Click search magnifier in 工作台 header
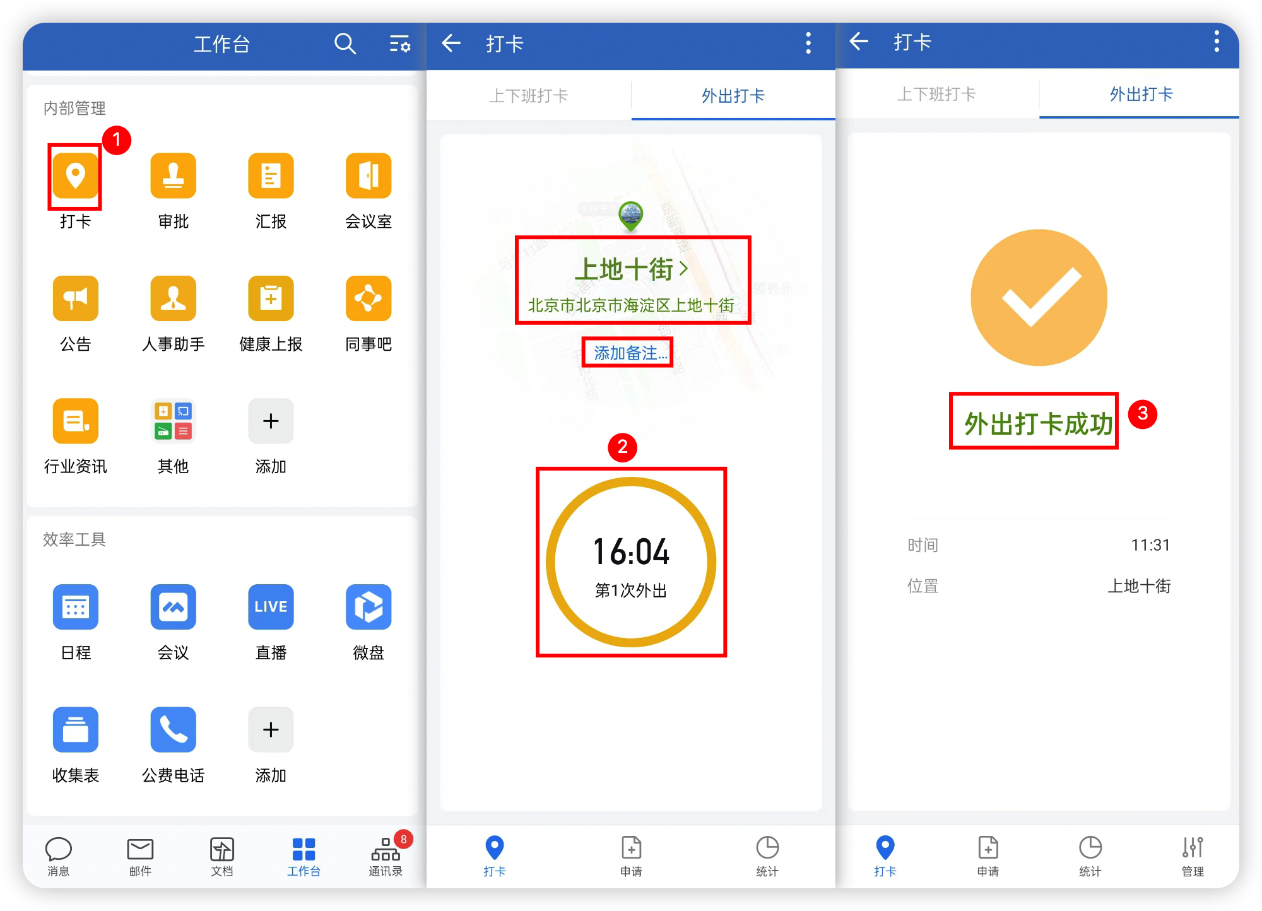Image resolution: width=1262 pixels, height=911 pixels. [x=345, y=44]
